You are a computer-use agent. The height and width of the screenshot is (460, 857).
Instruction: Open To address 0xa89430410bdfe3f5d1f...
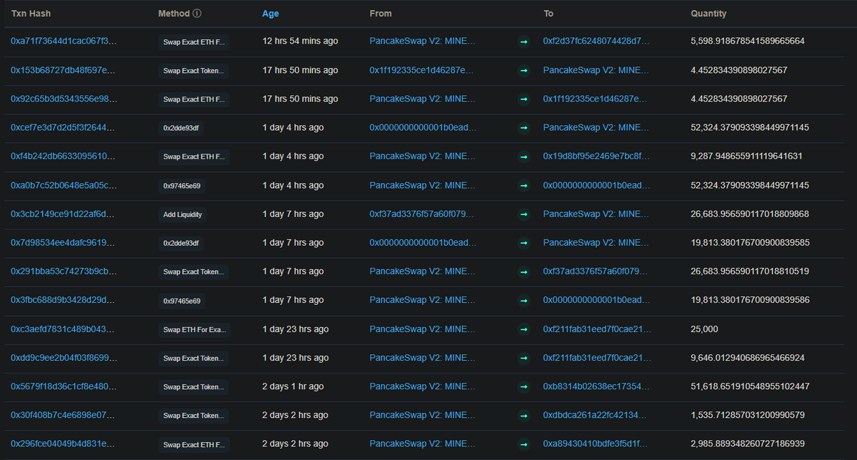[x=596, y=444]
